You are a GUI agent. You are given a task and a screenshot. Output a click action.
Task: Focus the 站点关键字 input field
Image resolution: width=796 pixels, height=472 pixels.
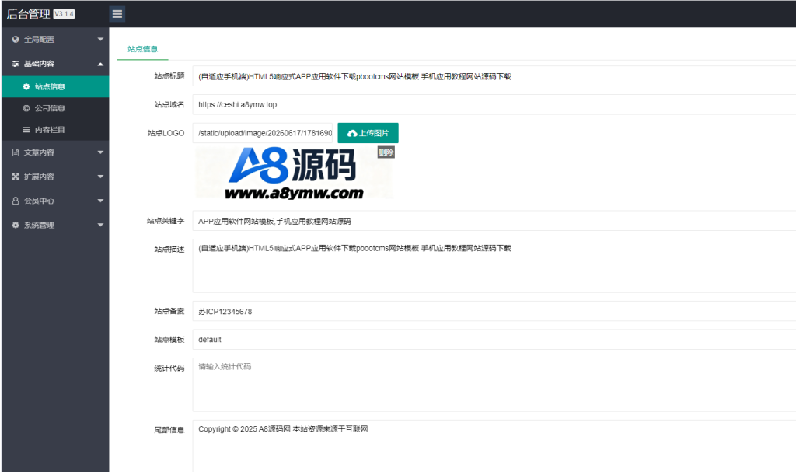(x=494, y=221)
